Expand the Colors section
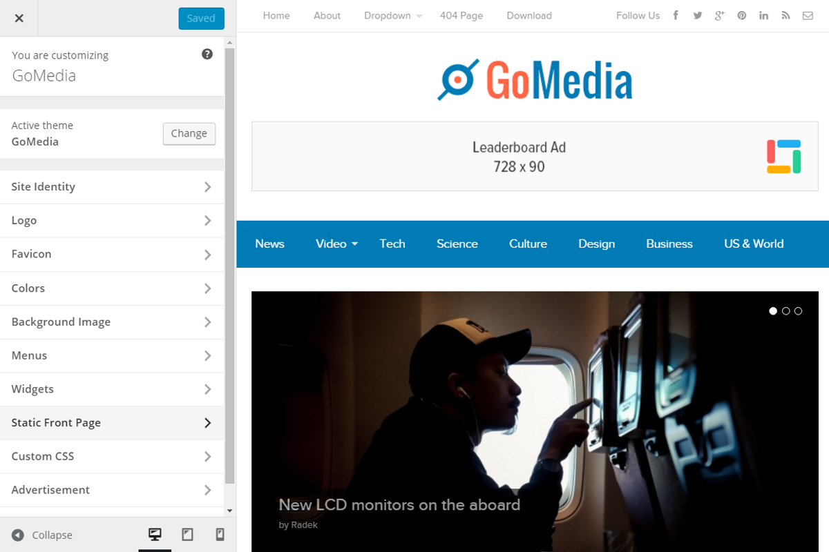The image size is (829, 552). click(x=112, y=288)
